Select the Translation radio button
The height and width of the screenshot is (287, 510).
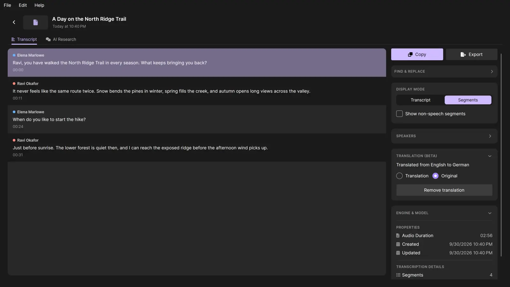pos(399,176)
